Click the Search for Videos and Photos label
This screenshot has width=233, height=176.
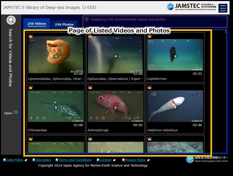pyautogui.click(x=10, y=58)
